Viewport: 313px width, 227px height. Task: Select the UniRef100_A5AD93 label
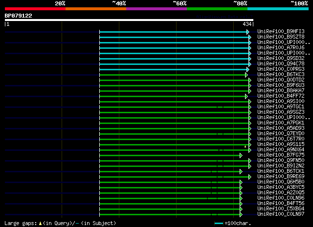coord(281,128)
